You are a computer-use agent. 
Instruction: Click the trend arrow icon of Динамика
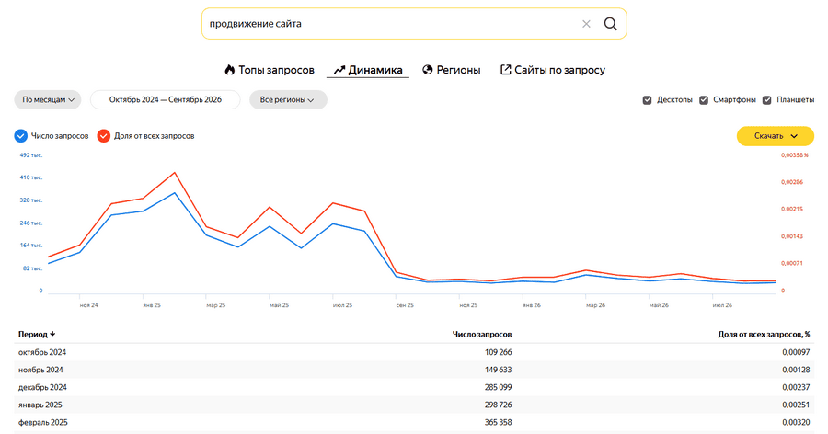coord(339,70)
